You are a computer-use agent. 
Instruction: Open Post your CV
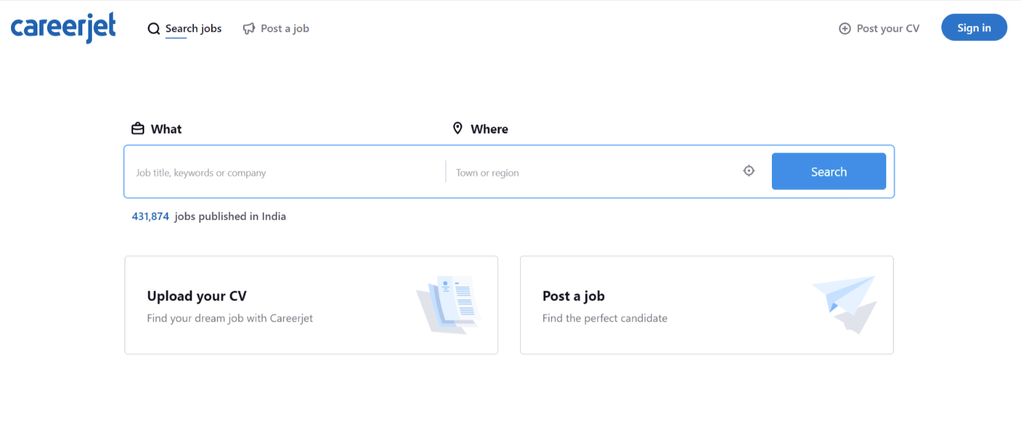(888, 28)
